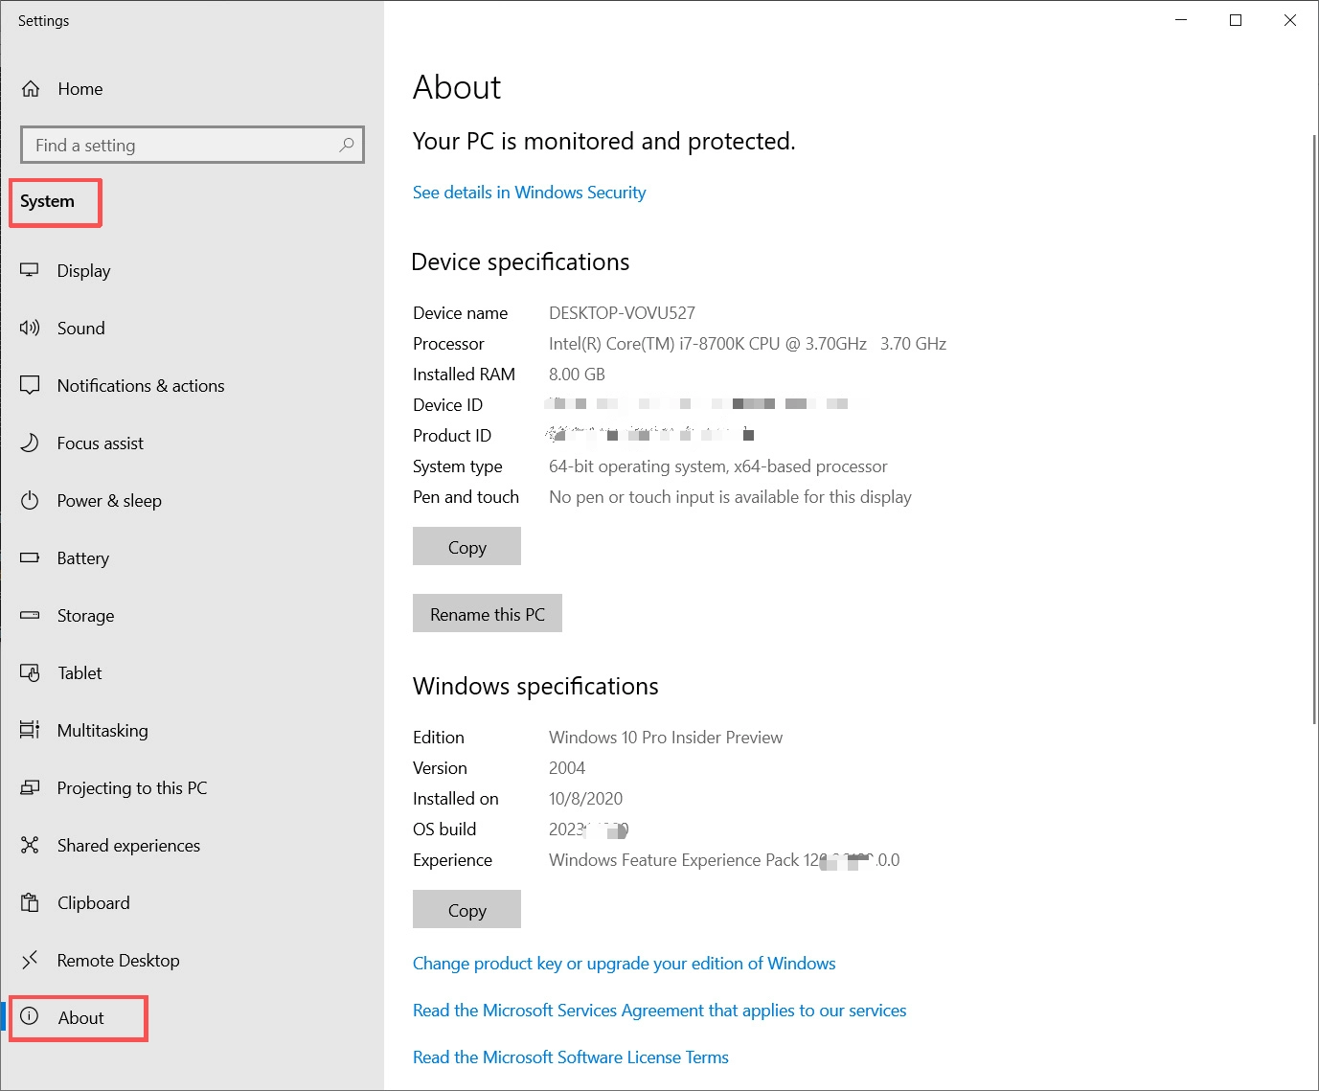Select the Sound speaker icon

(30, 328)
